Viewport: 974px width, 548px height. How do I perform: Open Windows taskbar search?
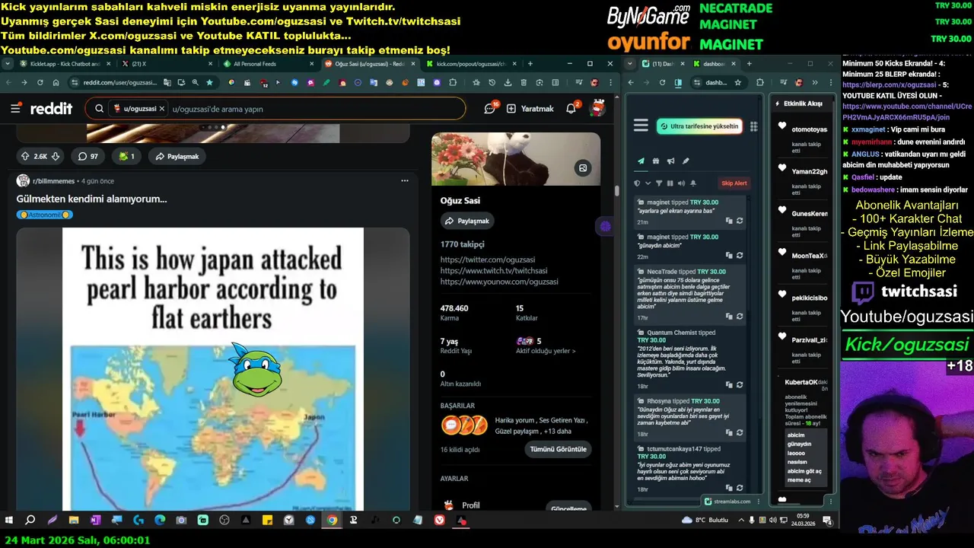(x=30, y=520)
